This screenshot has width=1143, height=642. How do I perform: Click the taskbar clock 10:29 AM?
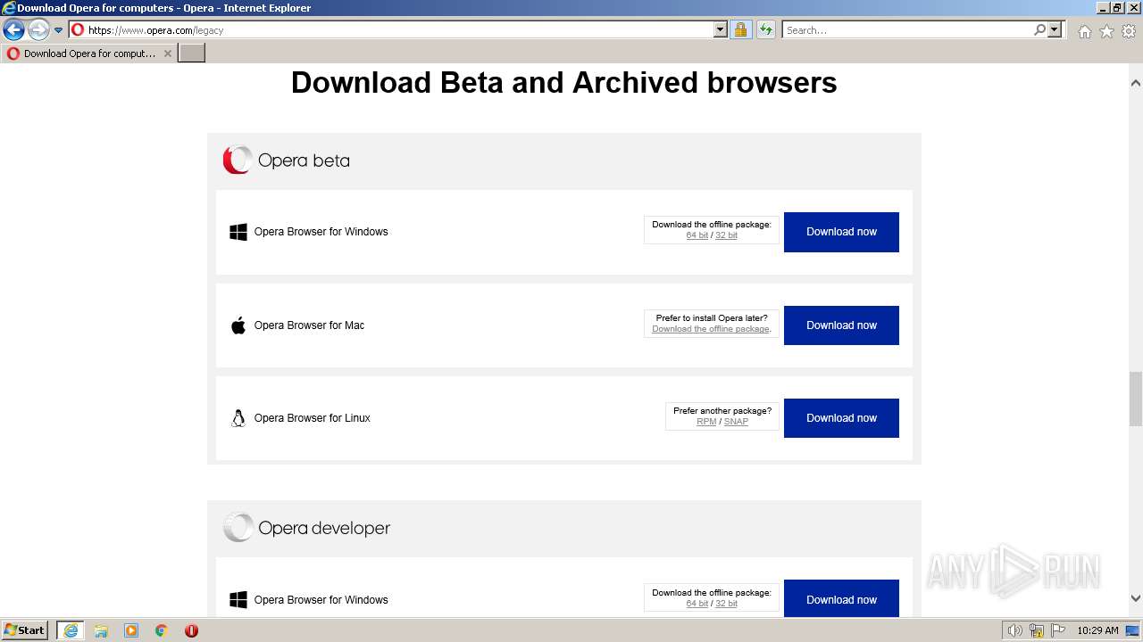pyautogui.click(x=1097, y=630)
